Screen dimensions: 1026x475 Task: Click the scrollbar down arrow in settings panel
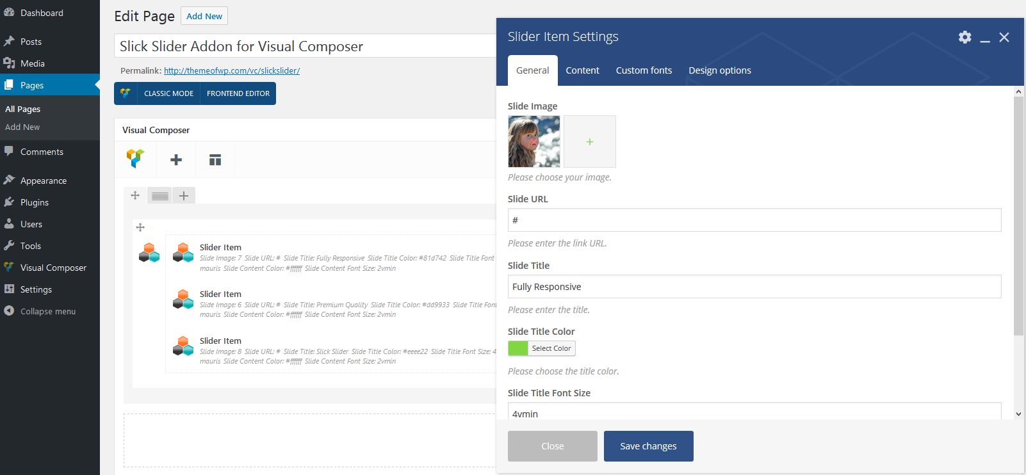pyautogui.click(x=1018, y=414)
